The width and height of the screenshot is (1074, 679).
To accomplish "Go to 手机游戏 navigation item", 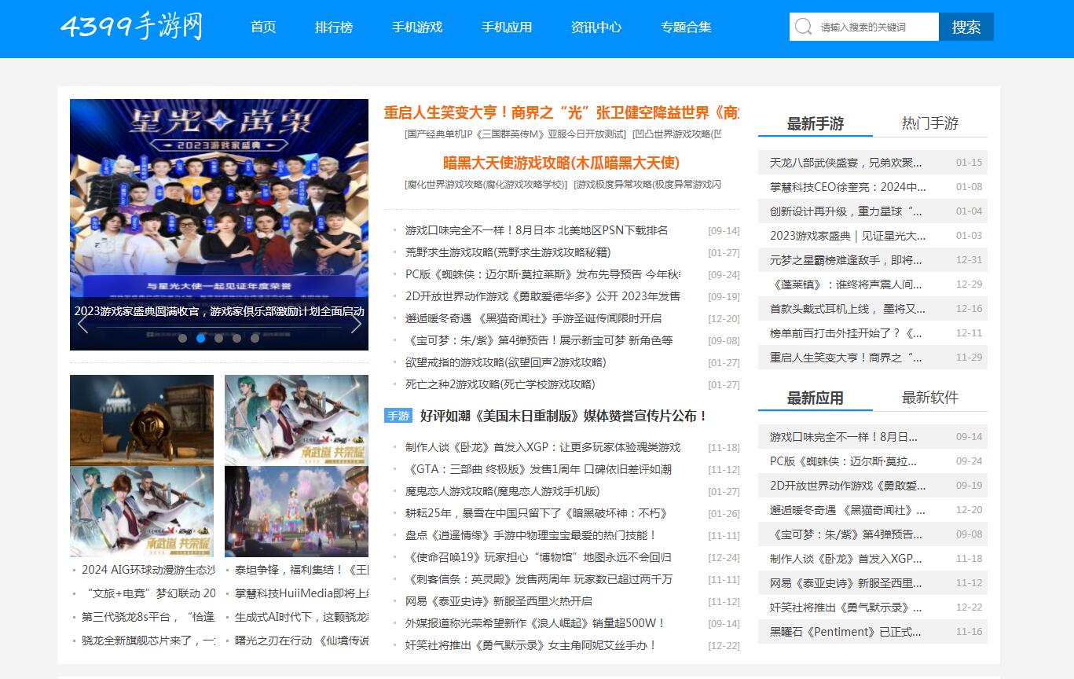I will point(417,27).
